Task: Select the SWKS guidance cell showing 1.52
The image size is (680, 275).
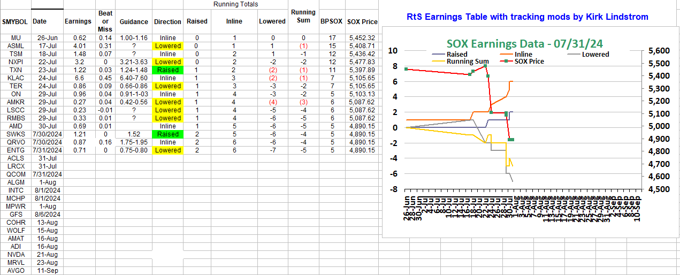Action: coord(134,134)
